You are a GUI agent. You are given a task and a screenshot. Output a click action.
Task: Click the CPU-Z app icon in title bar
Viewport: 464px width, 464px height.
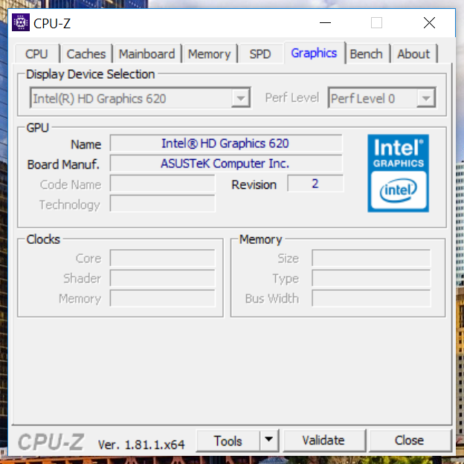[x=21, y=22]
